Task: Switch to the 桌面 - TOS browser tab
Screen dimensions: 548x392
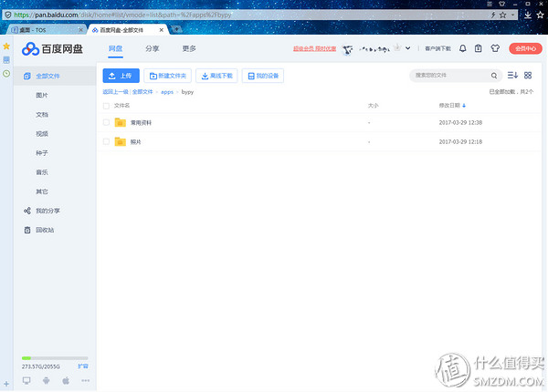Action: (x=47, y=30)
